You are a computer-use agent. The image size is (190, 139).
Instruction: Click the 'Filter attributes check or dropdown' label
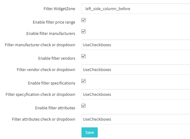tap(43, 119)
